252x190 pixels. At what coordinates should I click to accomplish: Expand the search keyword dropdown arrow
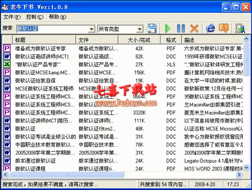point(92,29)
